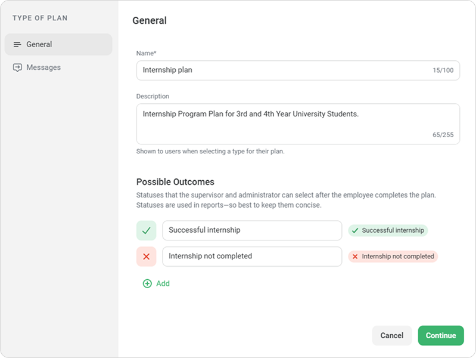Image resolution: width=476 pixels, height=358 pixels.
Task: Open the General sidebar tab
Action: (58, 44)
